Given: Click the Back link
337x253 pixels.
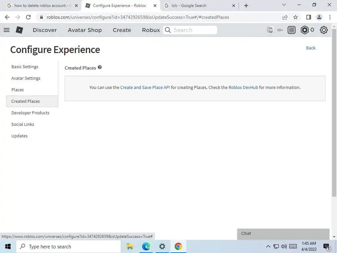Looking at the screenshot, I should pos(311,48).
